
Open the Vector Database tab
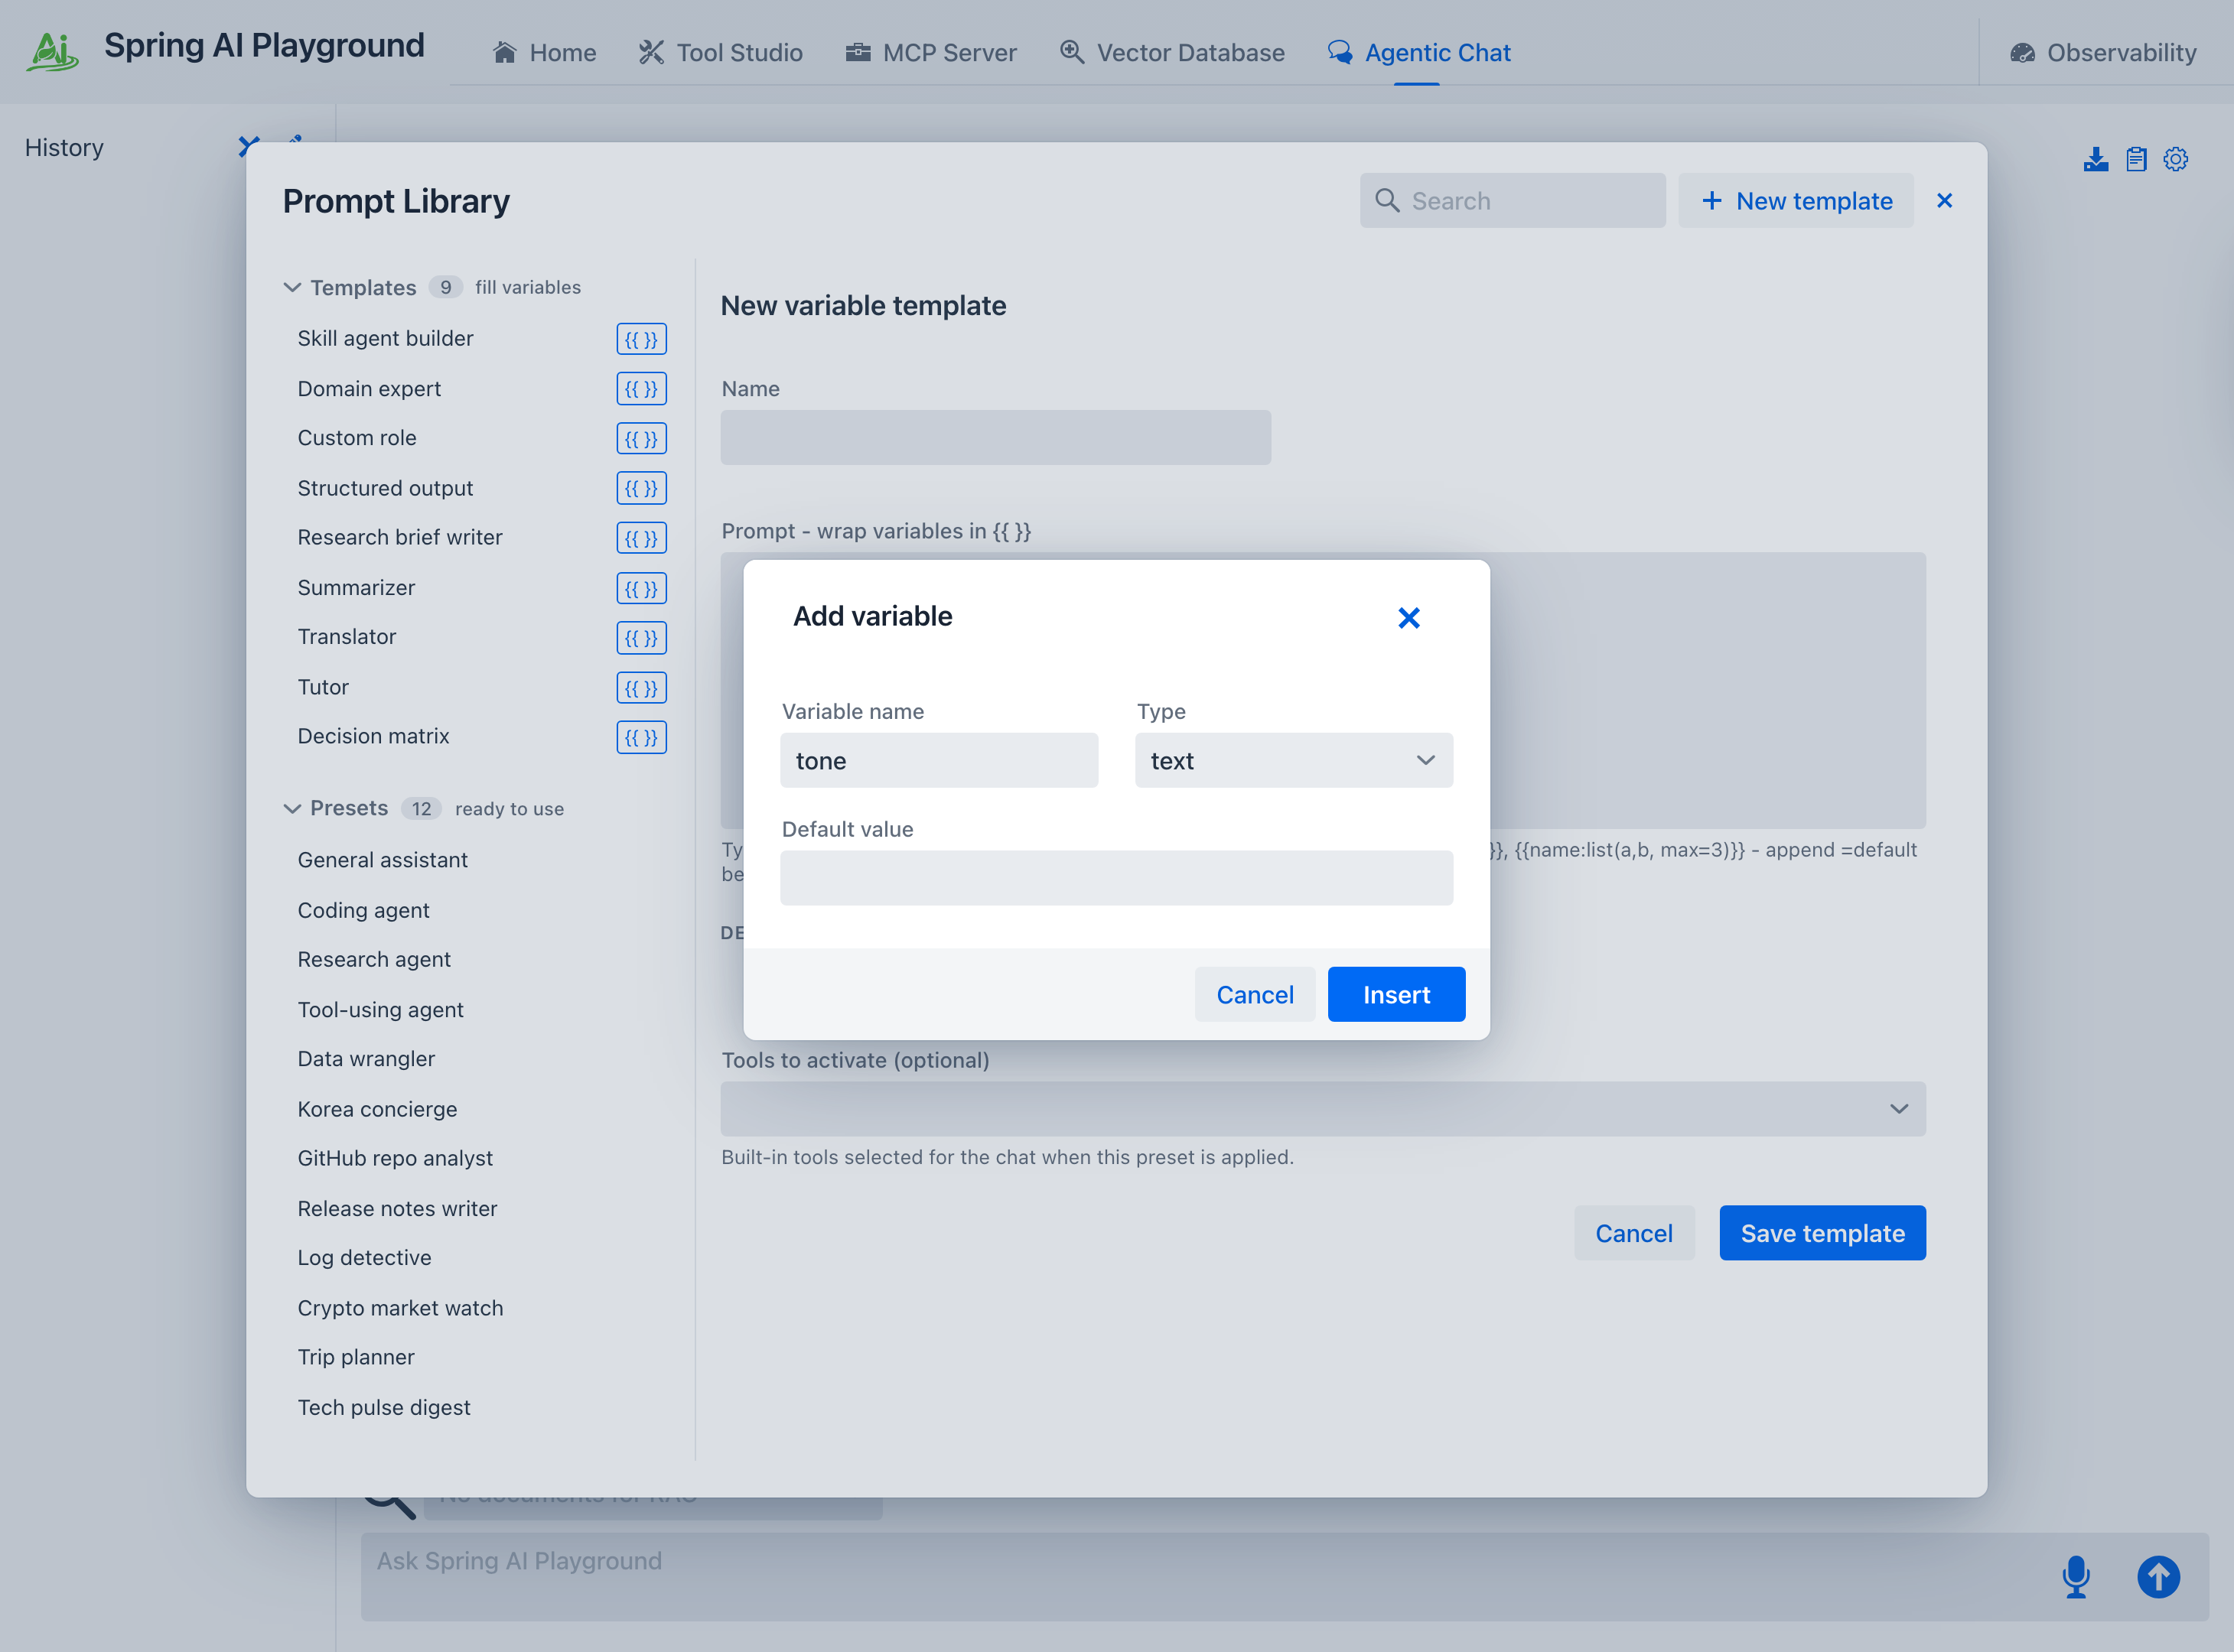[1171, 52]
